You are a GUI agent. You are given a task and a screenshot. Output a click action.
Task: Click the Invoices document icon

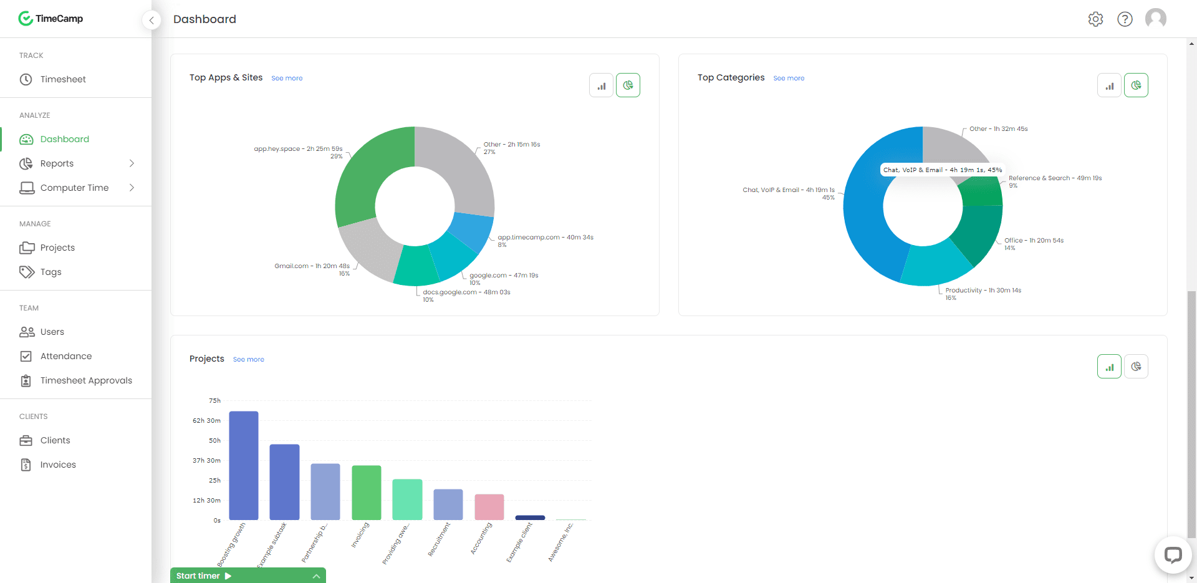(x=26, y=465)
